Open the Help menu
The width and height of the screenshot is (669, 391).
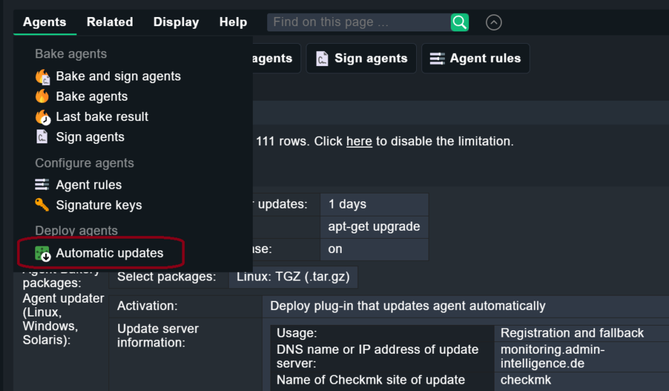pos(233,22)
